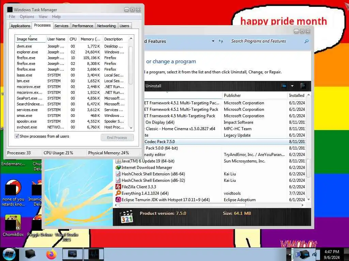Screen dimensions: 349x261
Task: Open address bar history dropdown arrow
Action: [x=213, y=41]
